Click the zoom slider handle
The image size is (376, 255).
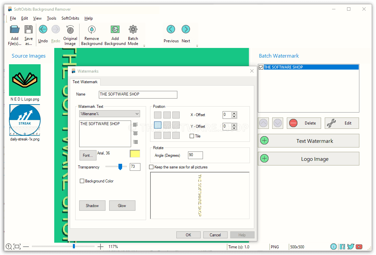pyautogui.click(x=74, y=246)
